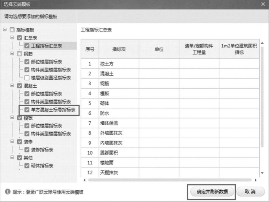
Task: Collapse the 装修 tree node
Action: [x=12, y=142]
